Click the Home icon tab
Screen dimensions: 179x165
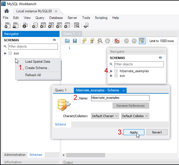6,11
